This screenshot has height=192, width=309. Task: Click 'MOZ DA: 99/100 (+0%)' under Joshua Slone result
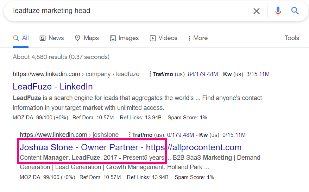(47, 177)
